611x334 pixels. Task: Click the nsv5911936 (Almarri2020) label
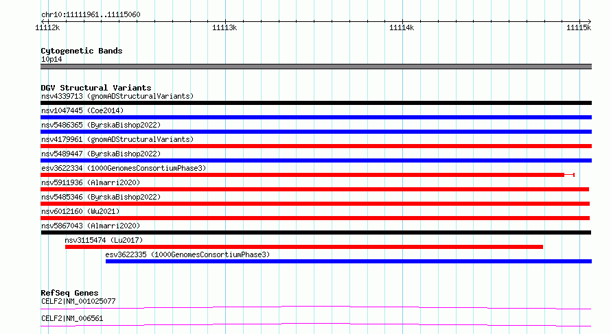pyautogui.click(x=91, y=182)
